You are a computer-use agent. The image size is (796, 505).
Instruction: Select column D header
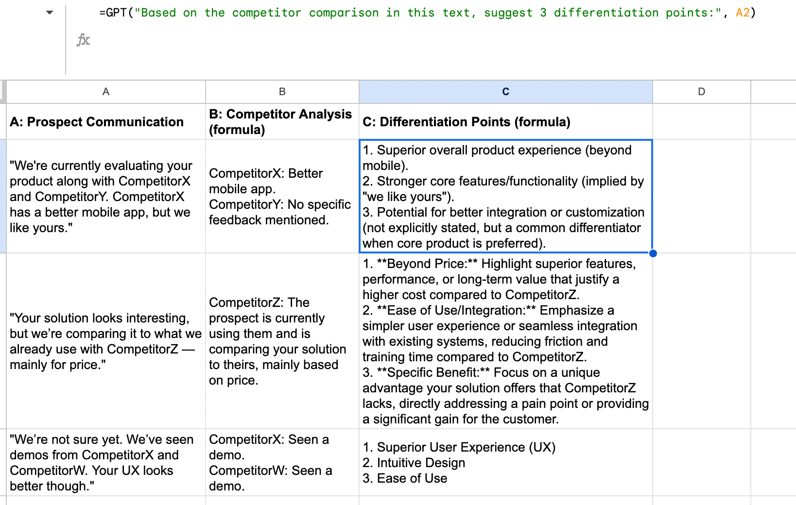point(701,92)
